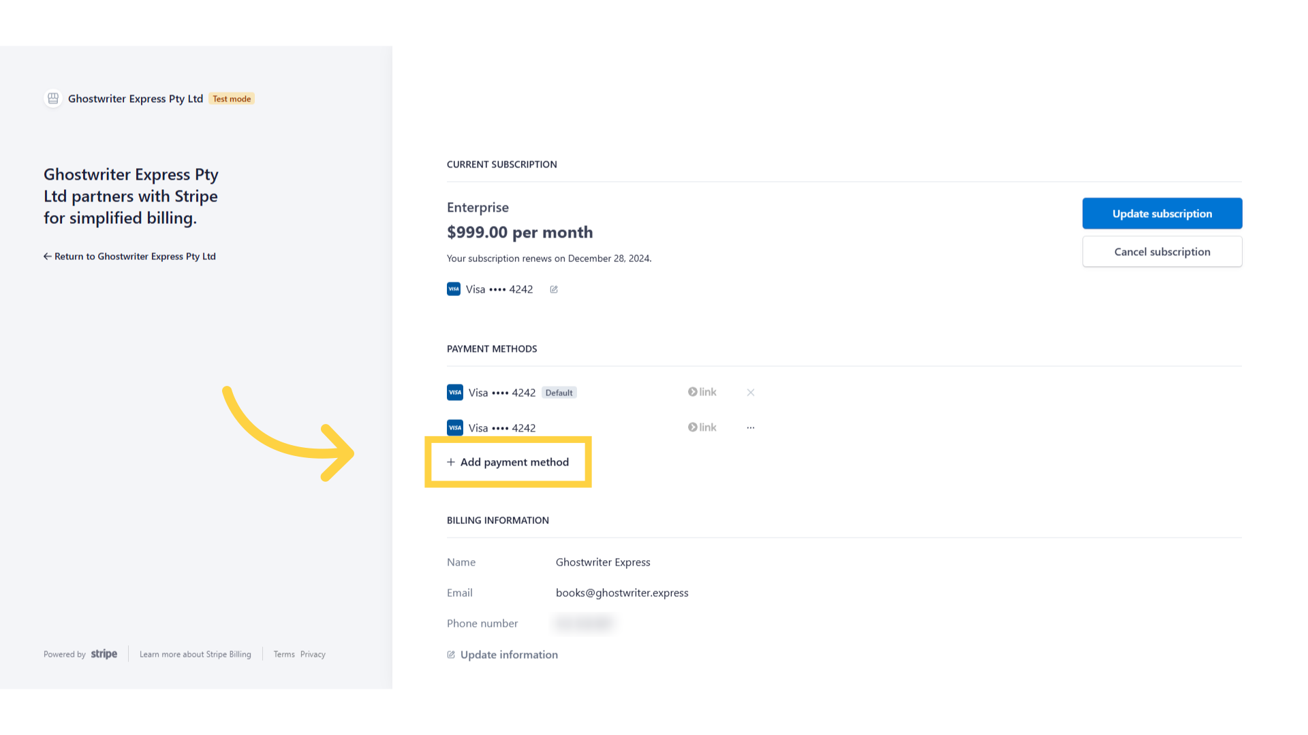
Task: Click the link badge on the second Visa row
Action: 702,427
